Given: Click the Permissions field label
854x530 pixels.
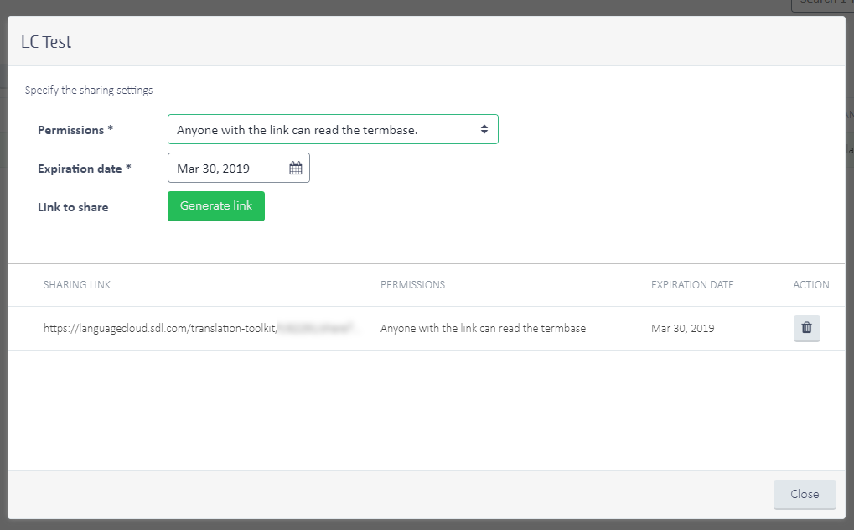Looking at the screenshot, I should [x=75, y=130].
